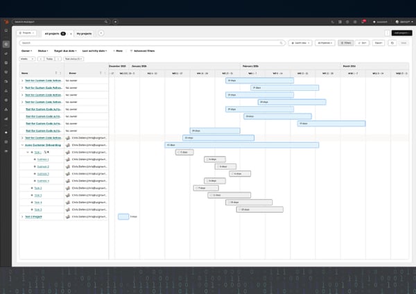Open the Name column options menu
Screen dimensions: 416x294
coord(60,73)
